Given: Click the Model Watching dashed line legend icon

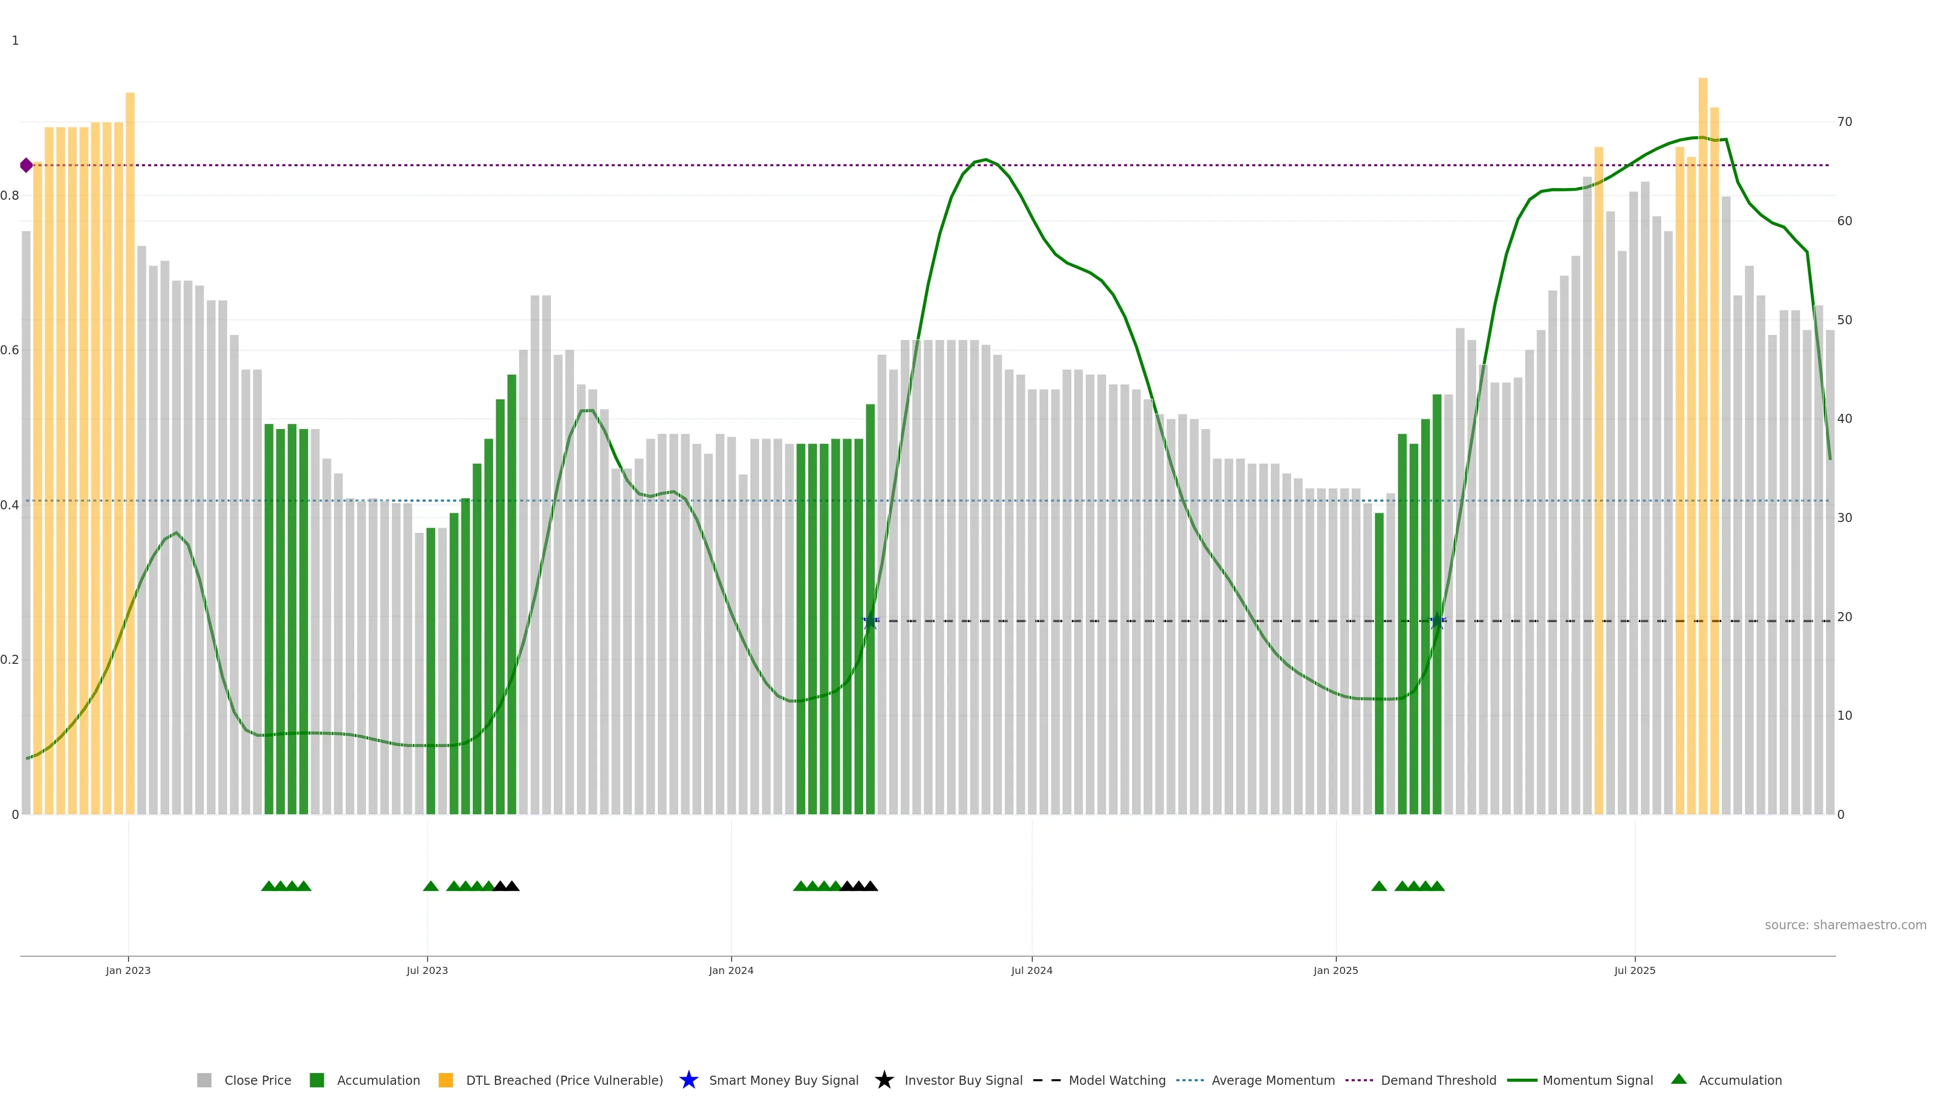Looking at the screenshot, I should click(x=1047, y=1080).
